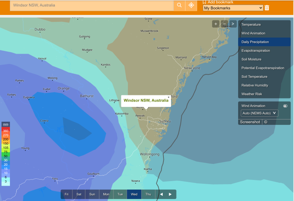Select the Soil Temperature layer
Image resolution: width=294 pixels, height=201 pixels.
coord(264,77)
